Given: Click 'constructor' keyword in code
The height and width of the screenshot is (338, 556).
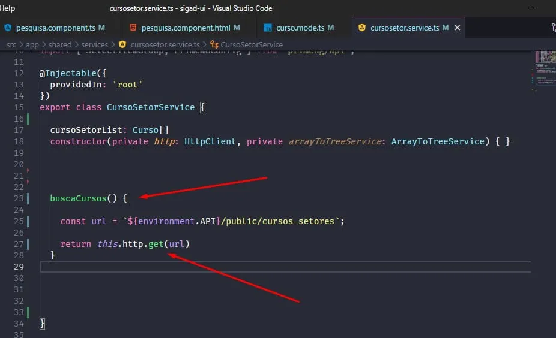Looking at the screenshot, I should (x=79, y=141).
